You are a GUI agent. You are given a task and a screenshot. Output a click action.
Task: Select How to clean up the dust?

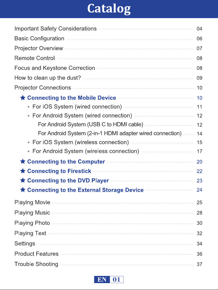click(48, 78)
